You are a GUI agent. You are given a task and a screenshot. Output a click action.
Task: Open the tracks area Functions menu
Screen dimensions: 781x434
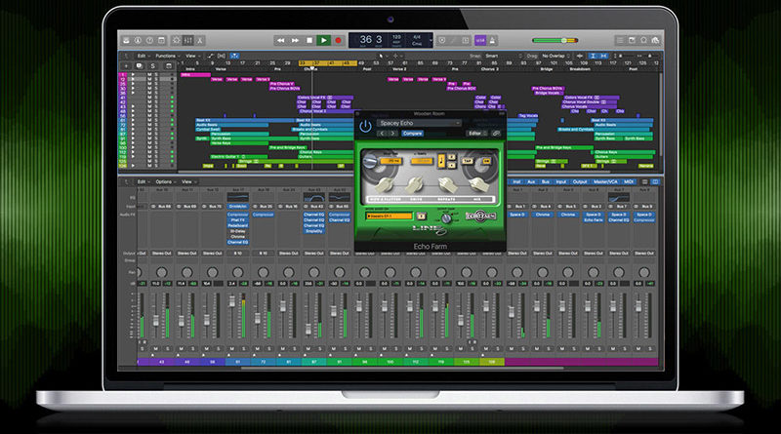pyautogui.click(x=167, y=56)
